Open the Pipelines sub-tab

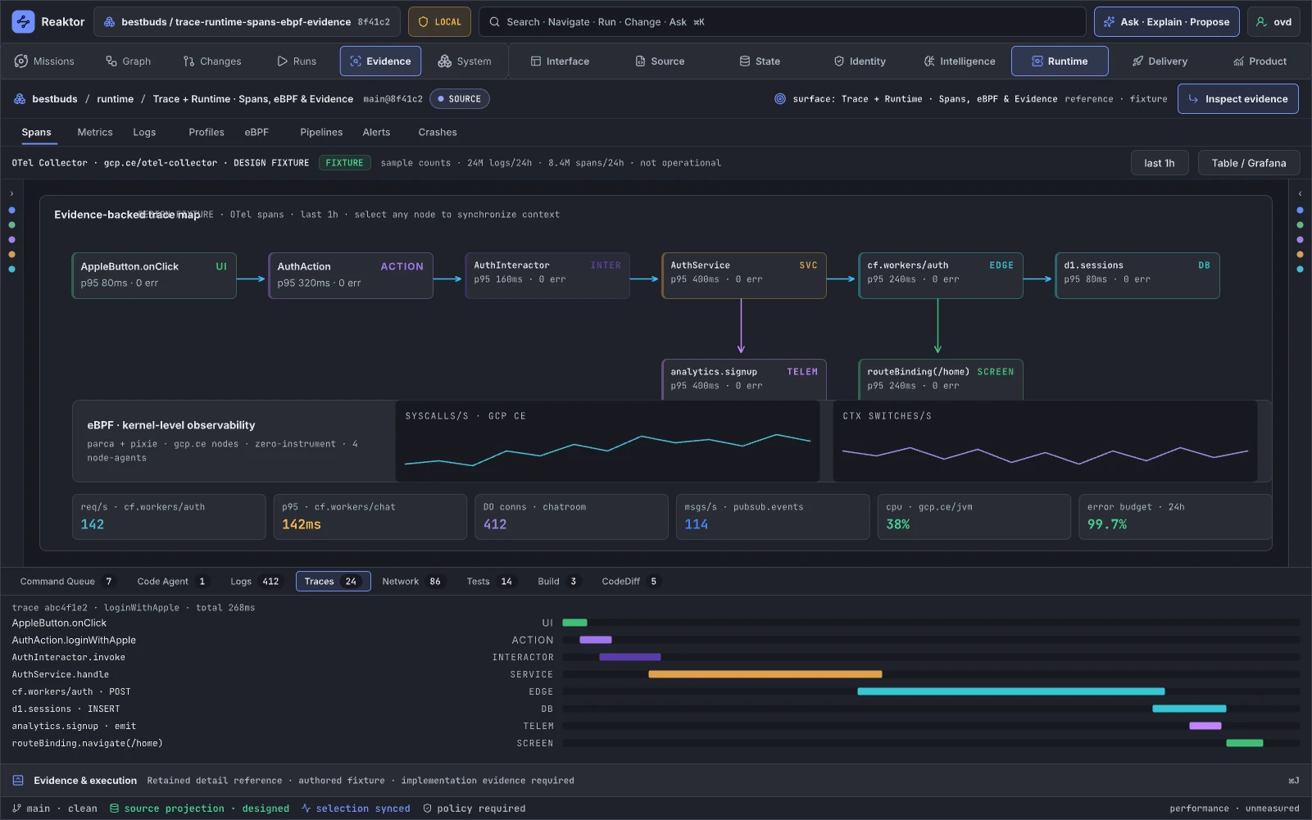pos(321,133)
